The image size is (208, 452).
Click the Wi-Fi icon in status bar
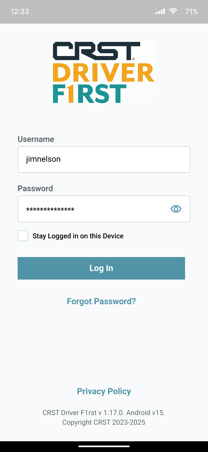173,11
